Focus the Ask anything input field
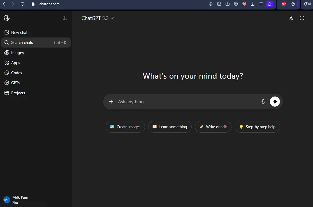313x207 pixels. click(x=188, y=102)
